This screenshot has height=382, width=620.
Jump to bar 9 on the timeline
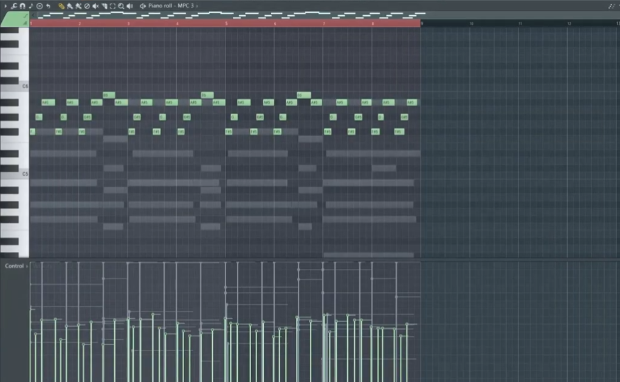(x=422, y=24)
